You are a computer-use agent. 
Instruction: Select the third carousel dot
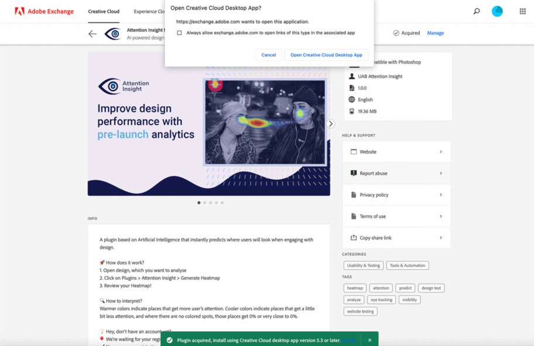[210, 203]
